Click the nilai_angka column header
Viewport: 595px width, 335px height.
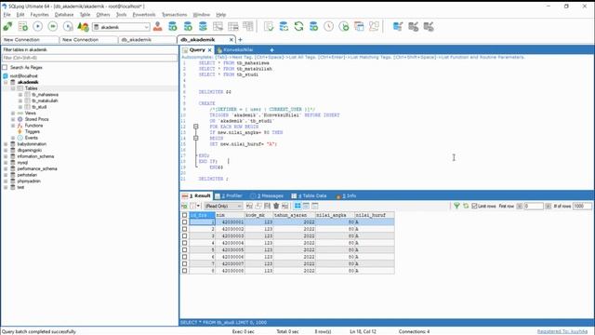click(x=335, y=215)
